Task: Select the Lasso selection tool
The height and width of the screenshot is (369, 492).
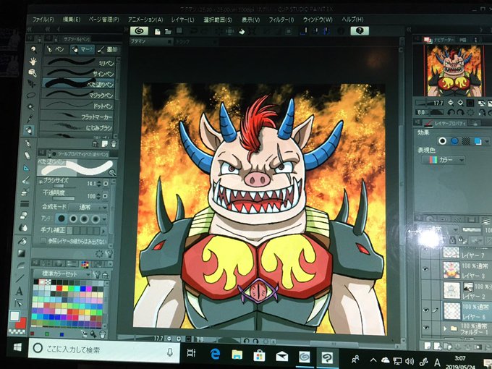Action: tap(31, 95)
